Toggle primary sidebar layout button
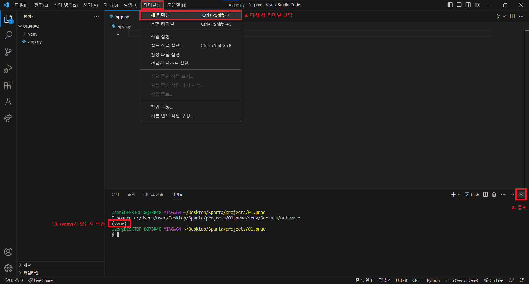The width and height of the screenshot is (529, 284). click(x=450, y=5)
